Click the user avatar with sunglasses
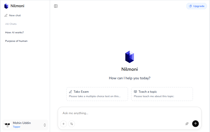 [7, 125]
